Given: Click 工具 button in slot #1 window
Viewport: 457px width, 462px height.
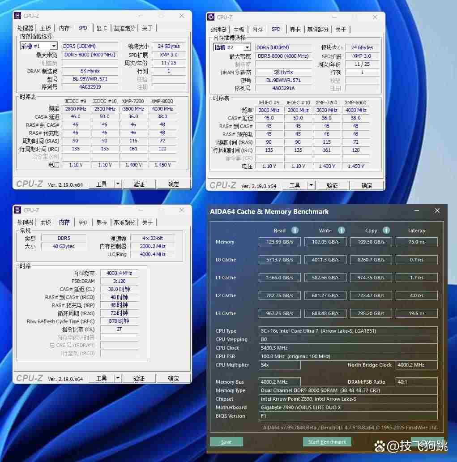Looking at the screenshot, I should (x=101, y=184).
